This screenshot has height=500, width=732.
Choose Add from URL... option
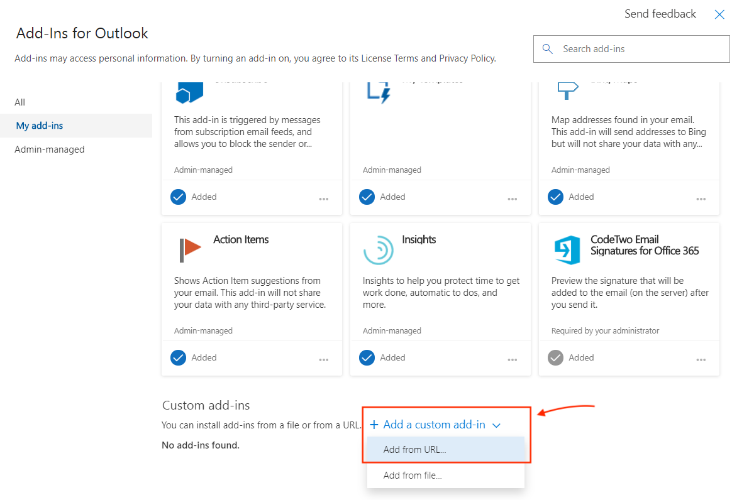point(446,450)
